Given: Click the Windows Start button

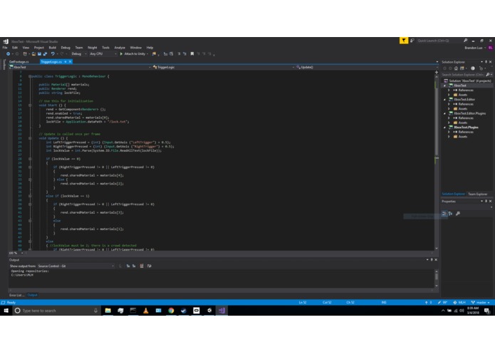Looking at the screenshot, I should click(6, 311).
